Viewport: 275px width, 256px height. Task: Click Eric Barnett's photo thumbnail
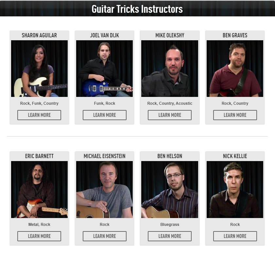pyautogui.click(x=39, y=190)
